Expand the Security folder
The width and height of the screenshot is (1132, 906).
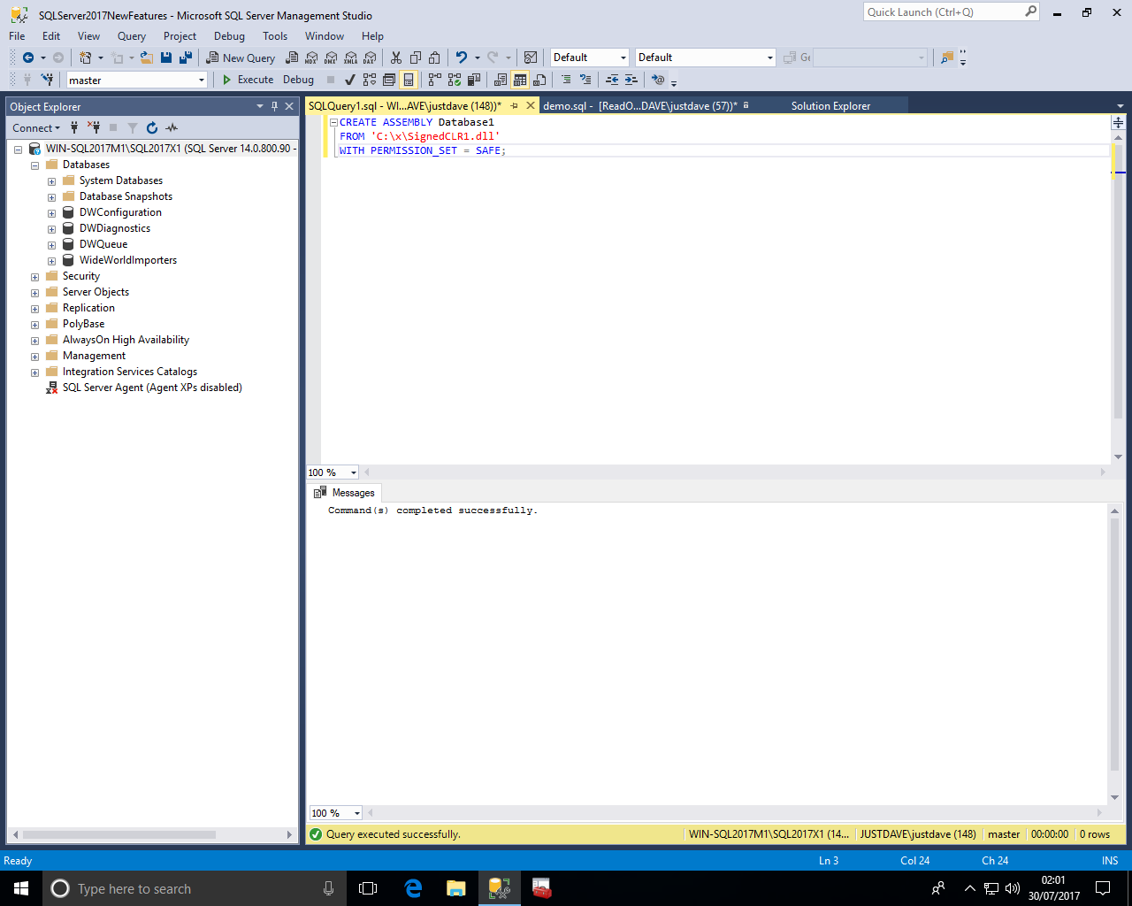34,277
